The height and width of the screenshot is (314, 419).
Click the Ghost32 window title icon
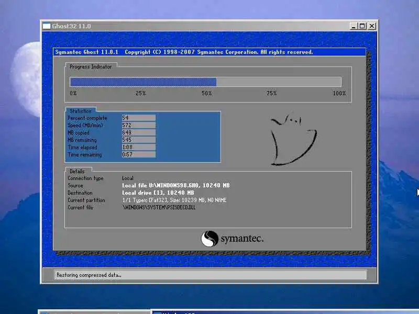pos(47,26)
